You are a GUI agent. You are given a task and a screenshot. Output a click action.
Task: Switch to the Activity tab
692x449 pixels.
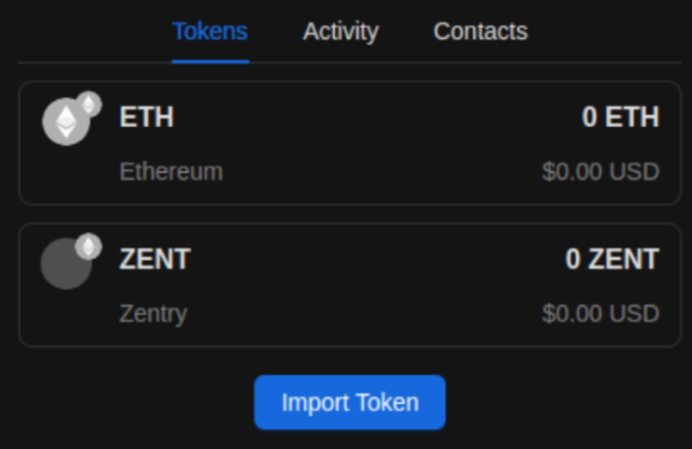click(341, 31)
